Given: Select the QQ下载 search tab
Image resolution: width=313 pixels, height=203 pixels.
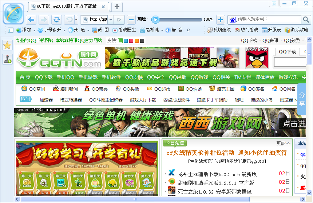Looking at the screenshot, I should 287,52.
